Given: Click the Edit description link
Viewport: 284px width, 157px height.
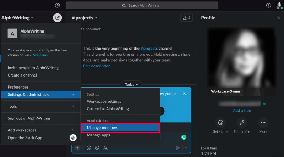Looking at the screenshot, I should coord(97,66).
